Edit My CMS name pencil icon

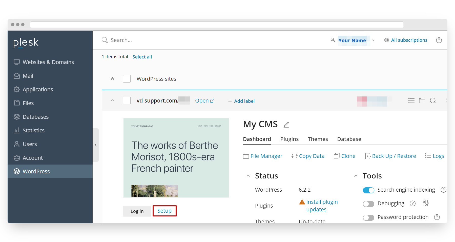[x=286, y=125]
